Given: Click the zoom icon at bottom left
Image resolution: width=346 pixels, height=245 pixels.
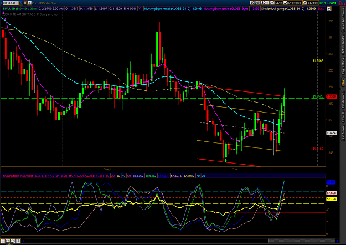Looking at the screenshot, I should coord(8,241).
